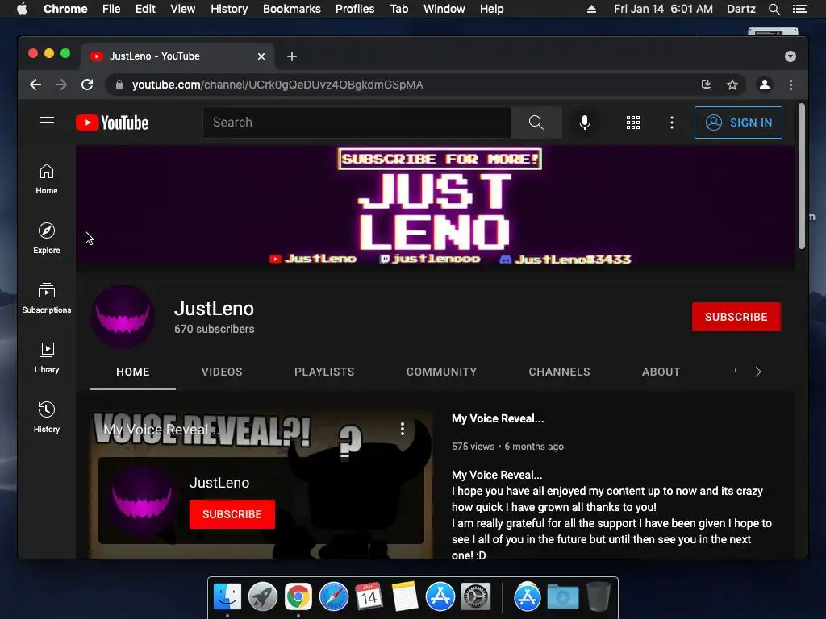This screenshot has width=826, height=619.
Task: Open a new browser tab
Action: tap(292, 56)
